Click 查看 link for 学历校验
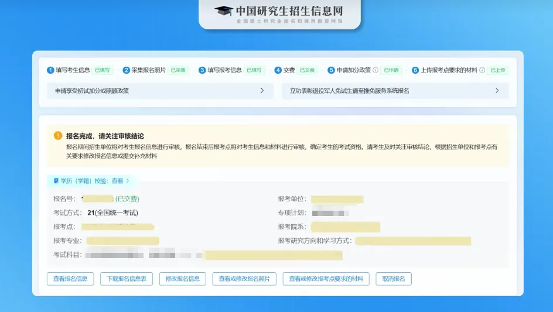 [x=117, y=181]
